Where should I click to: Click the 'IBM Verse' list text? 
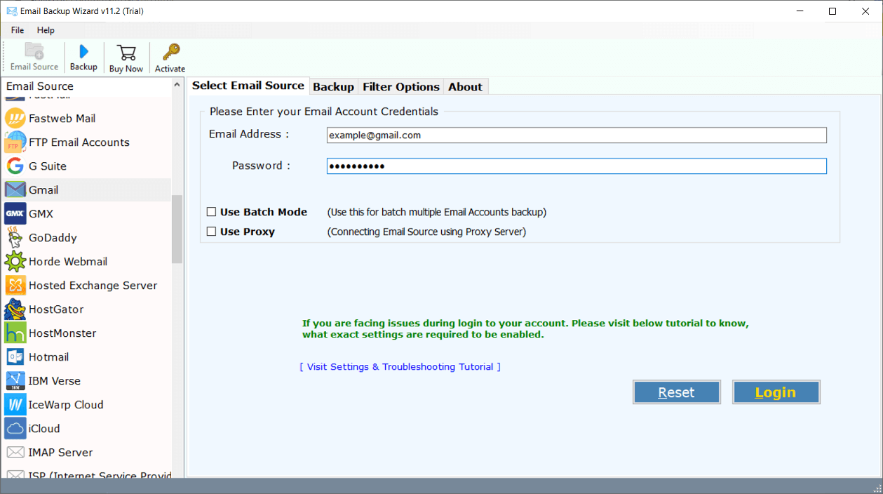pyautogui.click(x=55, y=381)
